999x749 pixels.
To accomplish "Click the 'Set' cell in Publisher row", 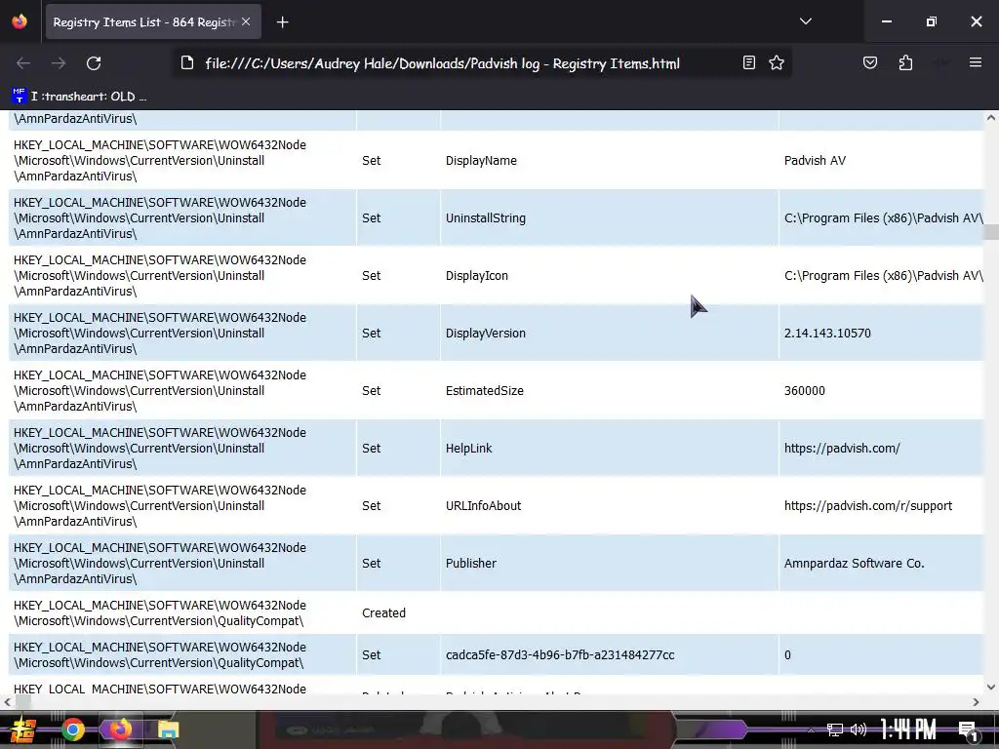I will pyautogui.click(x=398, y=563).
